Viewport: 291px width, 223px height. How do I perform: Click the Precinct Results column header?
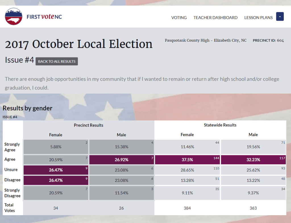89,125
